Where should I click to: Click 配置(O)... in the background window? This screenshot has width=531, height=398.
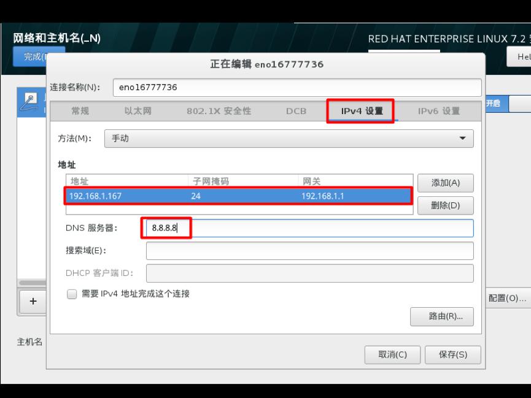pyautogui.click(x=507, y=298)
